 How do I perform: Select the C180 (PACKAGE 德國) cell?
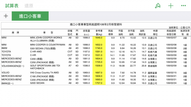pyautogui.click(x=42, y=76)
